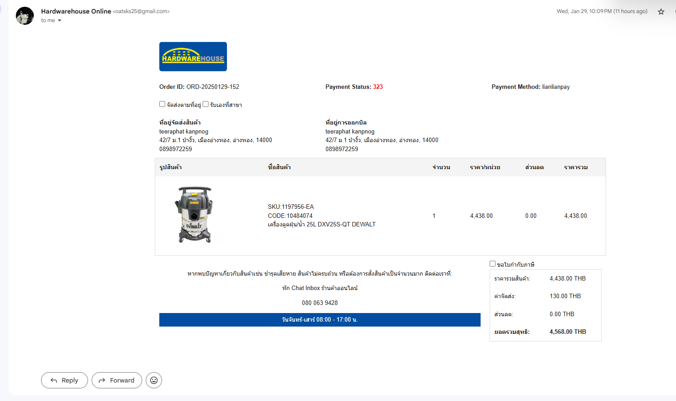Expand recipient details arrow next to 'to me'
Screen dimensions: 676x401
[59, 20]
